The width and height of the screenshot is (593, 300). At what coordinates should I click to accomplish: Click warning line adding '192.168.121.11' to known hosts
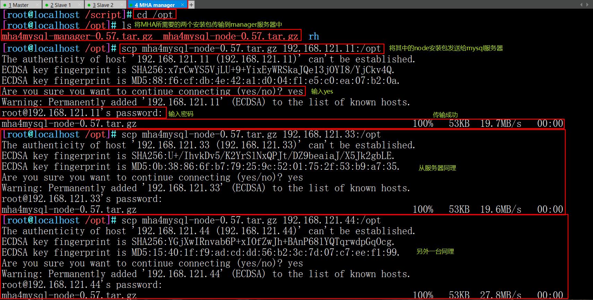[x=206, y=102]
